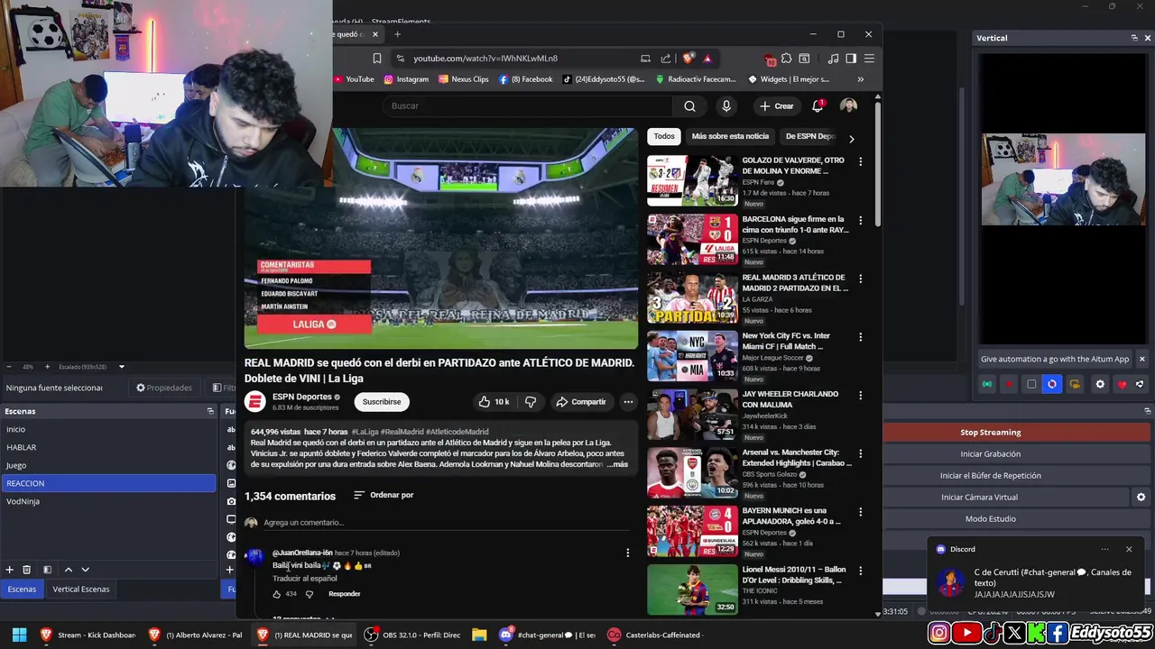Click YouTube Buscar search field
The image size is (1155, 649).
pyautogui.click(x=528, y=106)
